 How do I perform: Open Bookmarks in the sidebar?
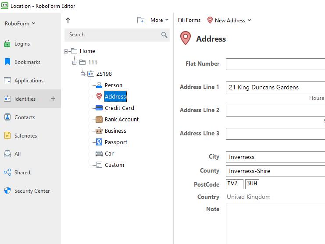point(27,62)
